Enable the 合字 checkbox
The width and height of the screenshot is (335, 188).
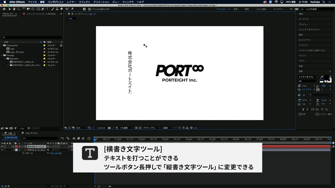point(300,114)
